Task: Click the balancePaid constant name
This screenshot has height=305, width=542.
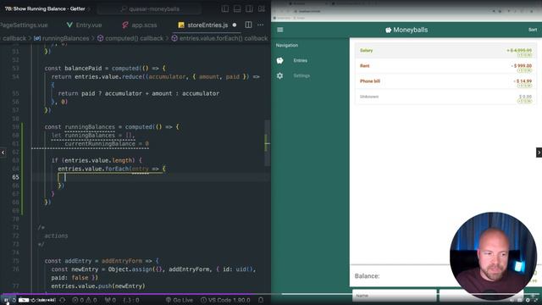Action: [83, 68]
